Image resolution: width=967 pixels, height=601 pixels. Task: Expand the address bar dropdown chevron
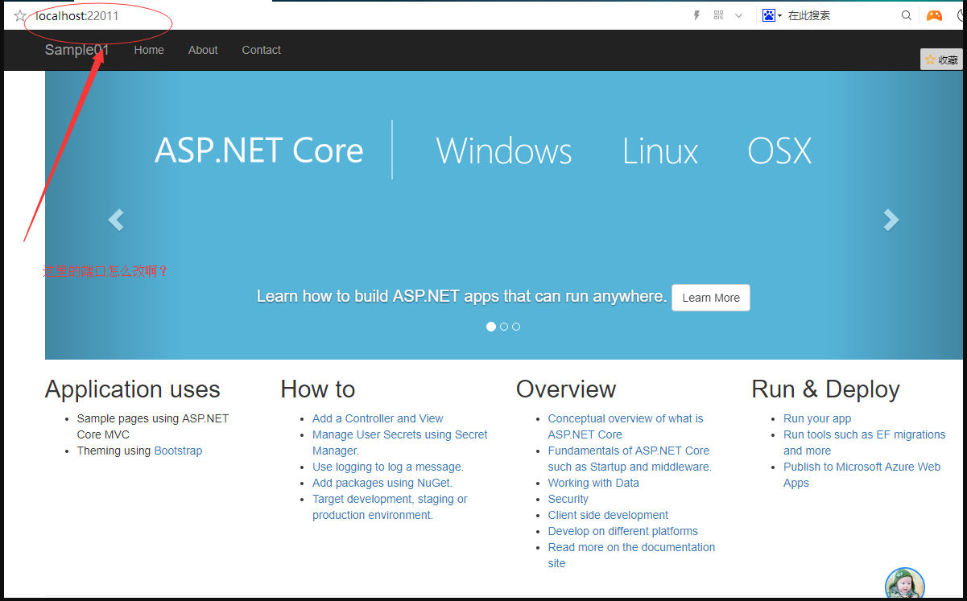[738, 15]
